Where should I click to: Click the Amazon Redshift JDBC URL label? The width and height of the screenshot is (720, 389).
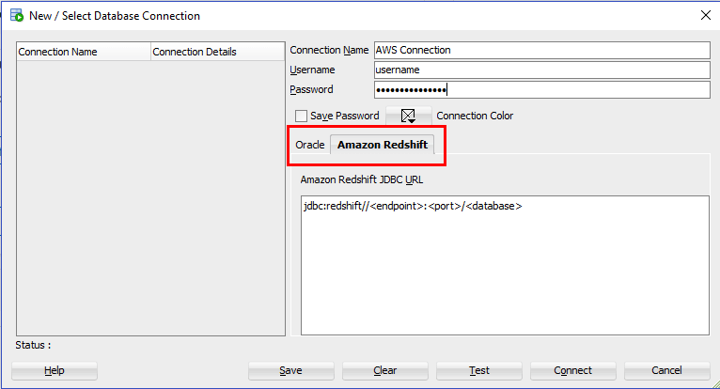tap(361, 179)
